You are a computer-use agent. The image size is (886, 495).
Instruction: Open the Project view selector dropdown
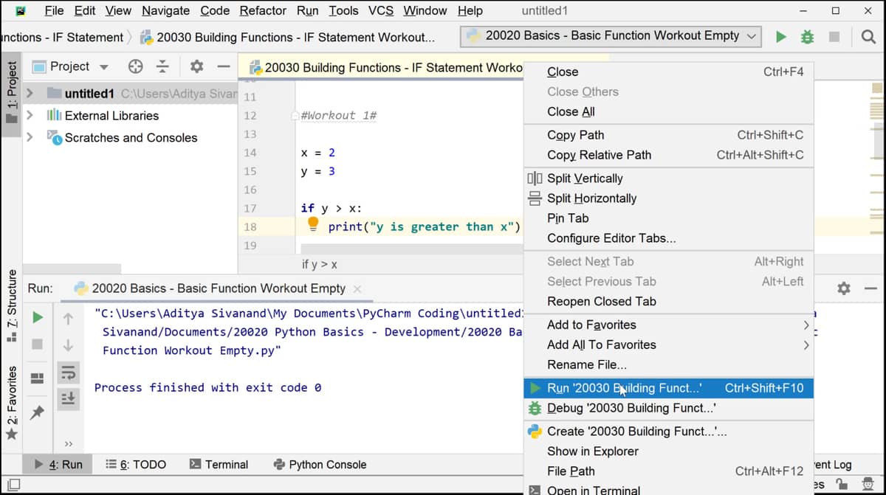point(103,66)
